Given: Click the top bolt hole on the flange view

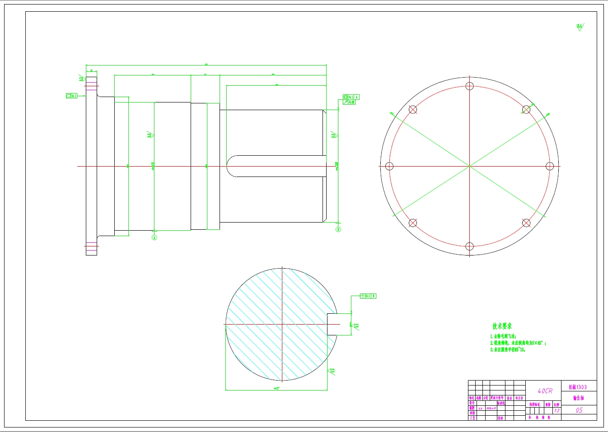Looking at the screenshot, I should click(x=468, y=86).
